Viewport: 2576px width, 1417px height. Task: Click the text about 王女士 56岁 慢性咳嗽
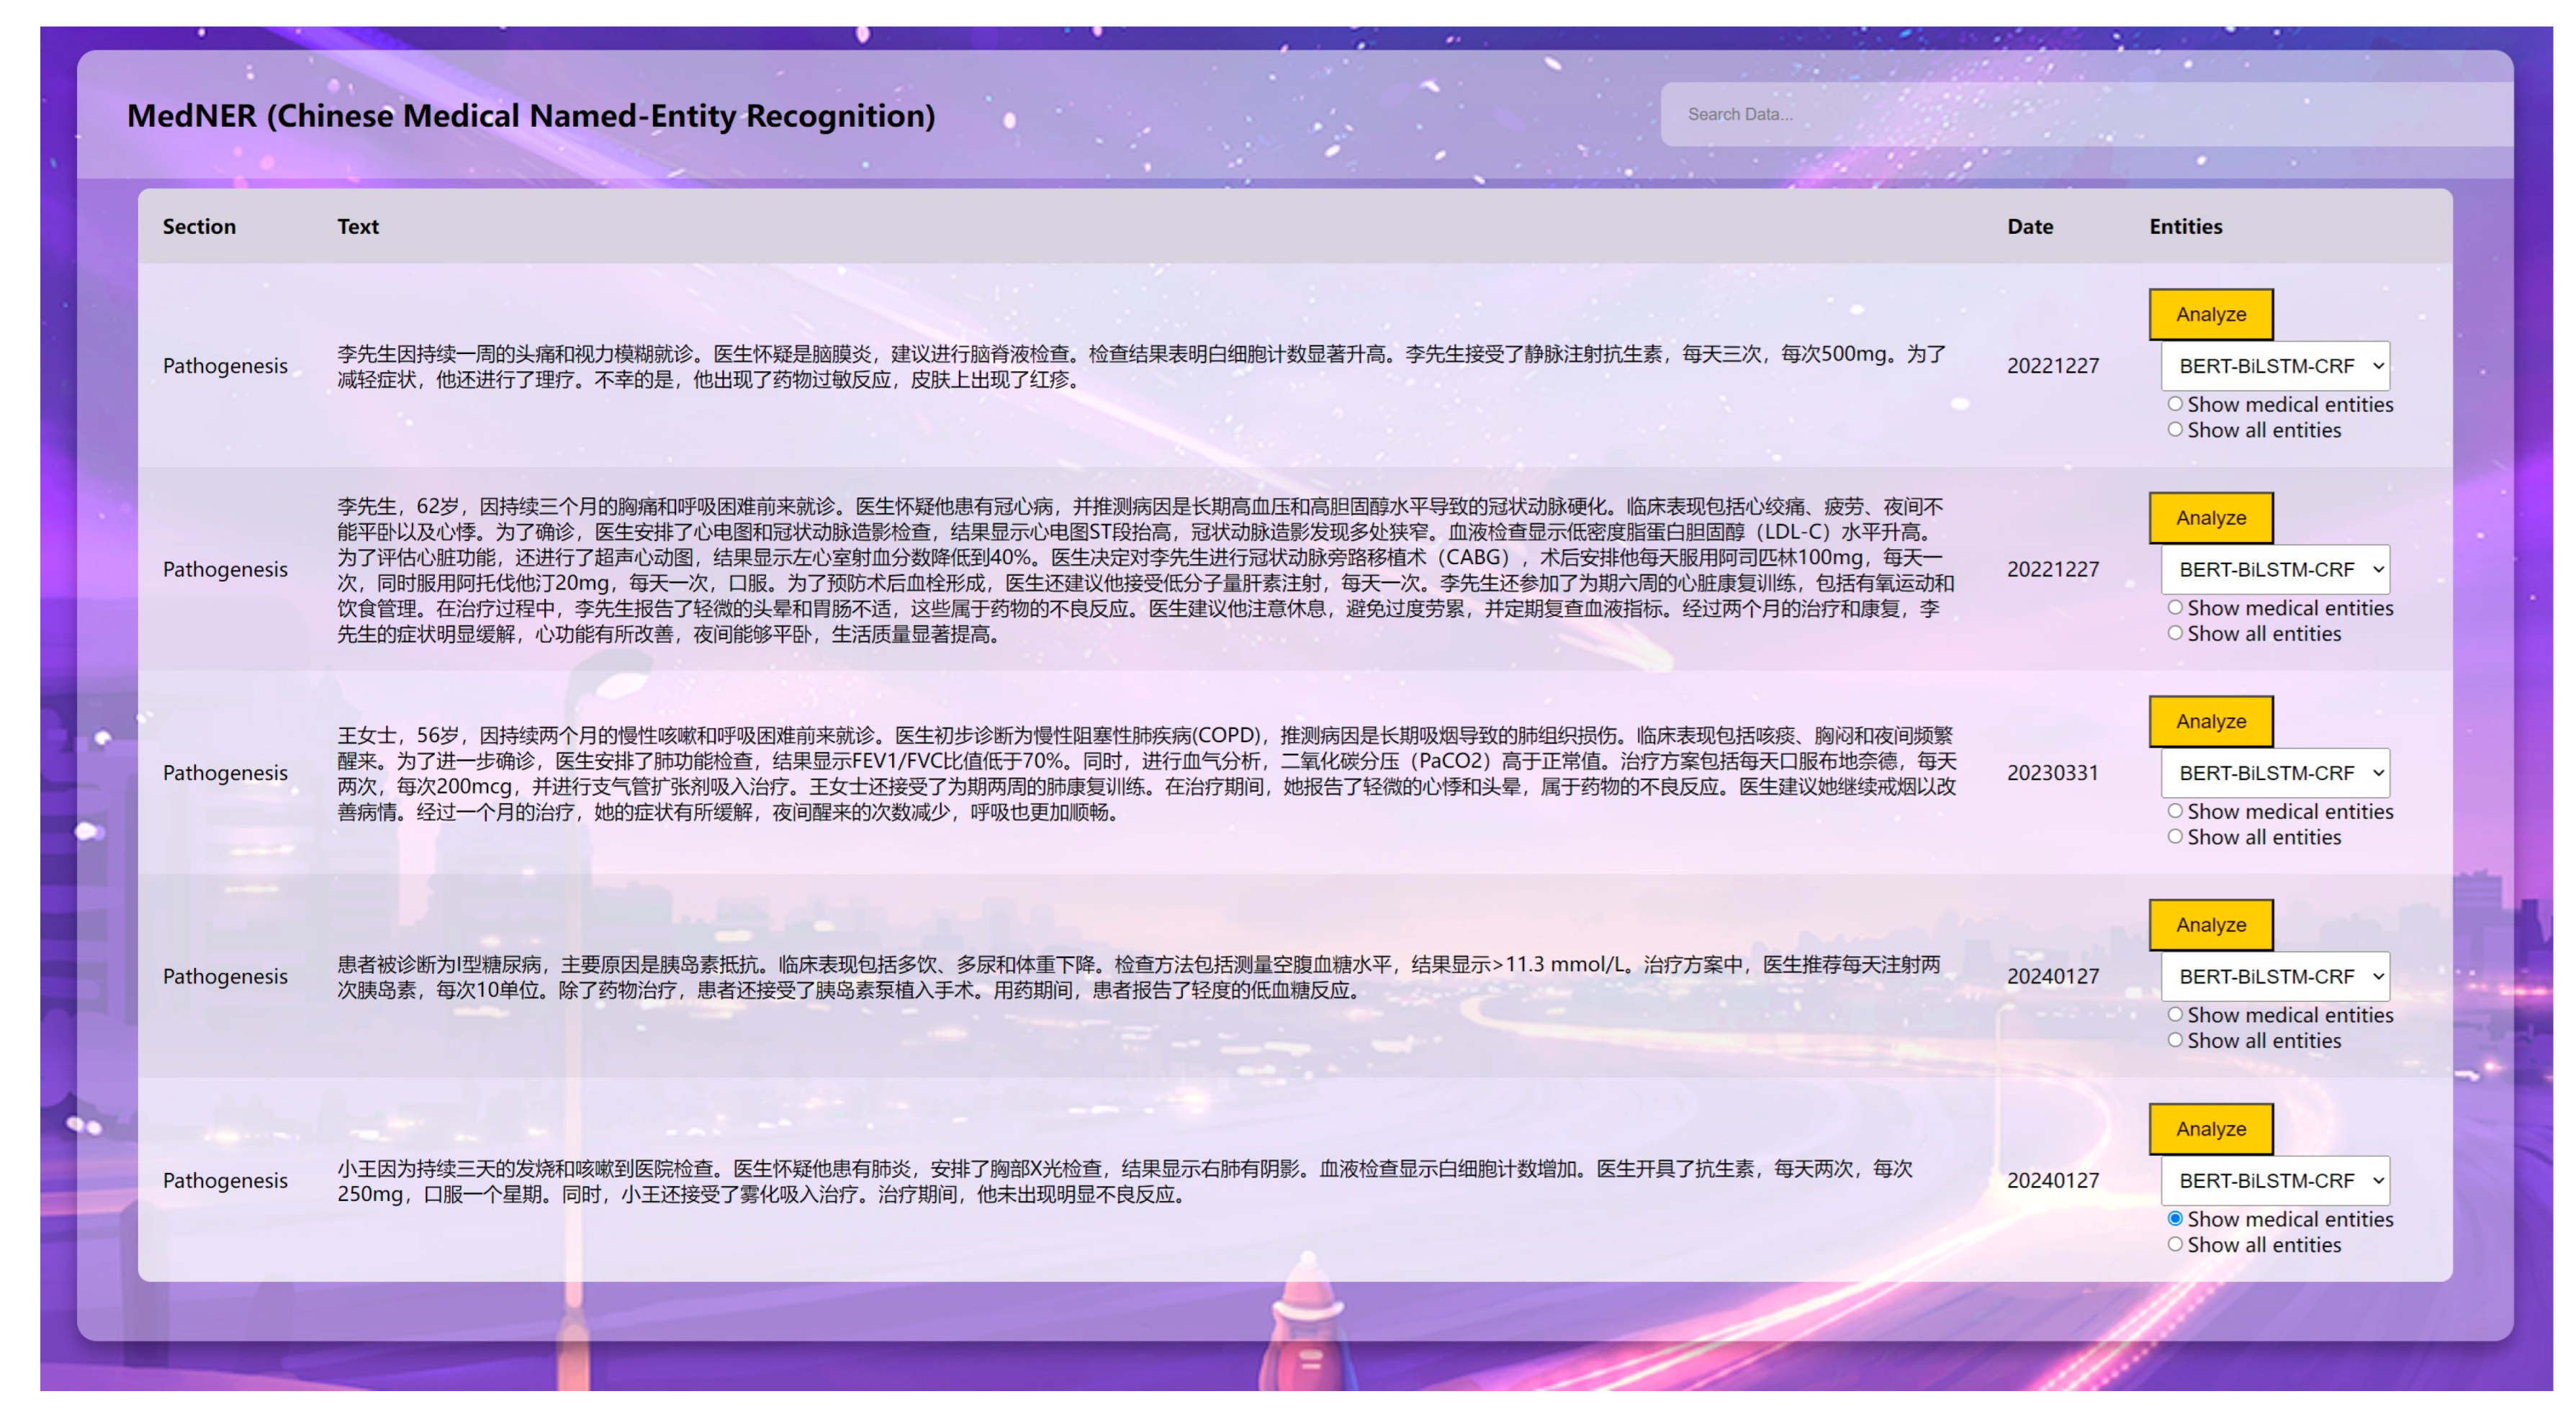point(1146,774)
